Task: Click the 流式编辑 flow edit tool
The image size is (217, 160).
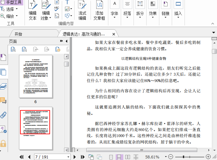Action: [82, 10]
